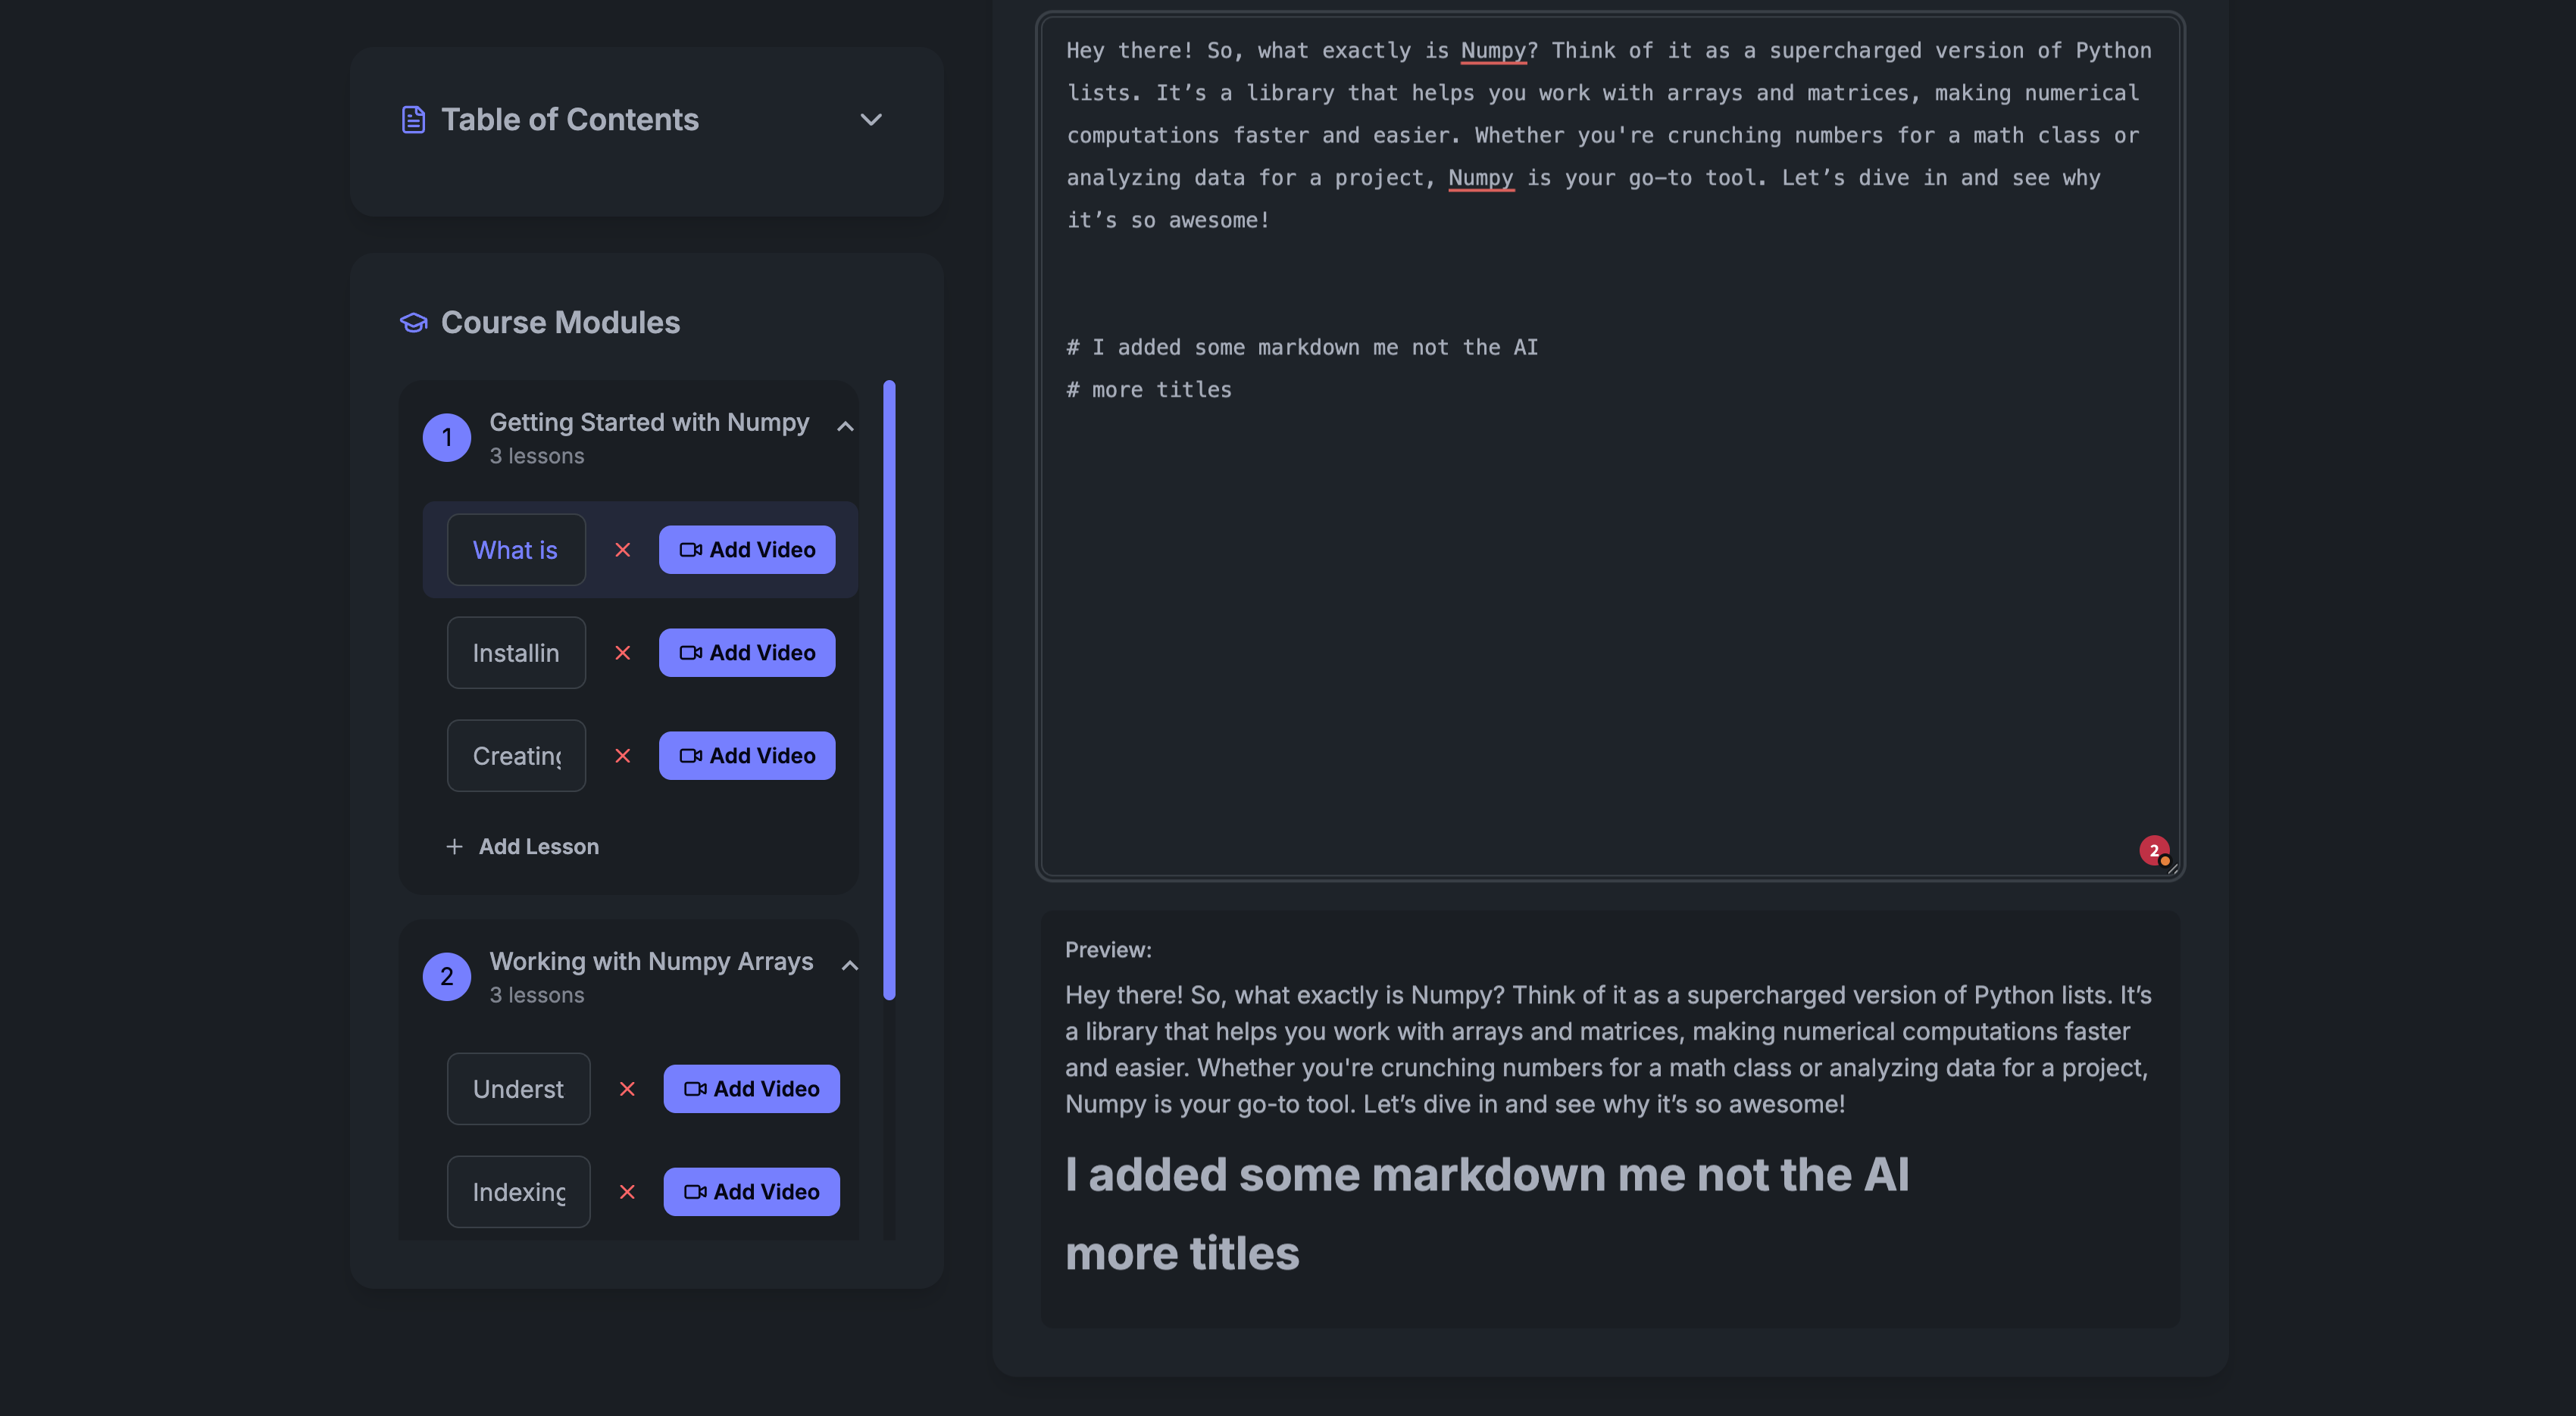
Task: Click red X next to 'Creating' lesson
Action: [622, 756]
